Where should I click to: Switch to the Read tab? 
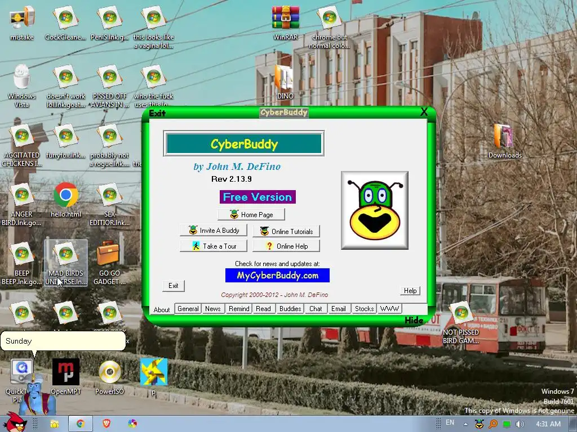[263, 309]
